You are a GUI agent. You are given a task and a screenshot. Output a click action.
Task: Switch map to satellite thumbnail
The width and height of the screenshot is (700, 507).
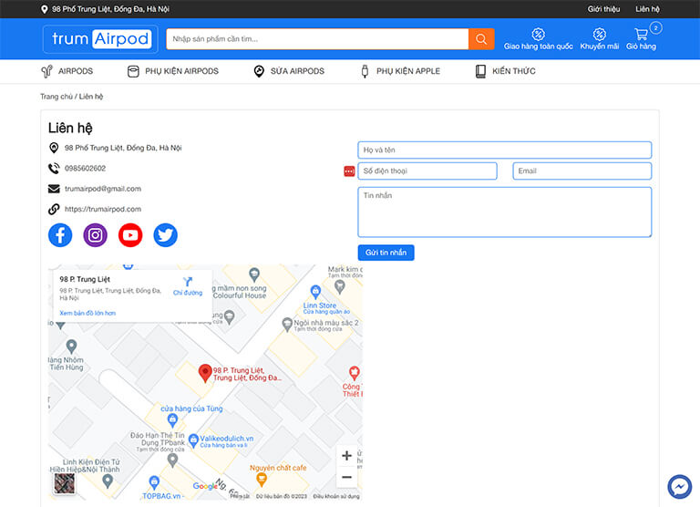pyautogui.click(x=64, y=483)
